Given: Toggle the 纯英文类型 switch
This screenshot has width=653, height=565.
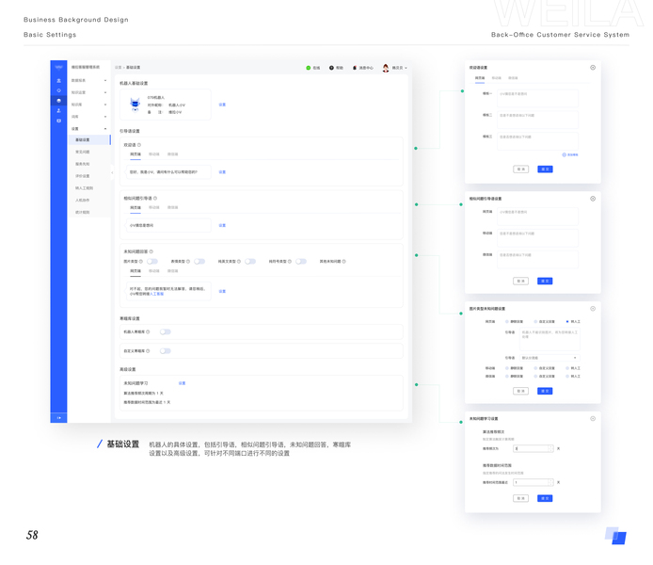Looking at the screenshot, I should 250,261.
